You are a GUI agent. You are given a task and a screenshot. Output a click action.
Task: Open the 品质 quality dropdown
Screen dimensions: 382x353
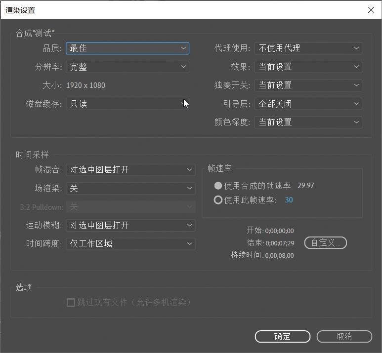point(127,48)
